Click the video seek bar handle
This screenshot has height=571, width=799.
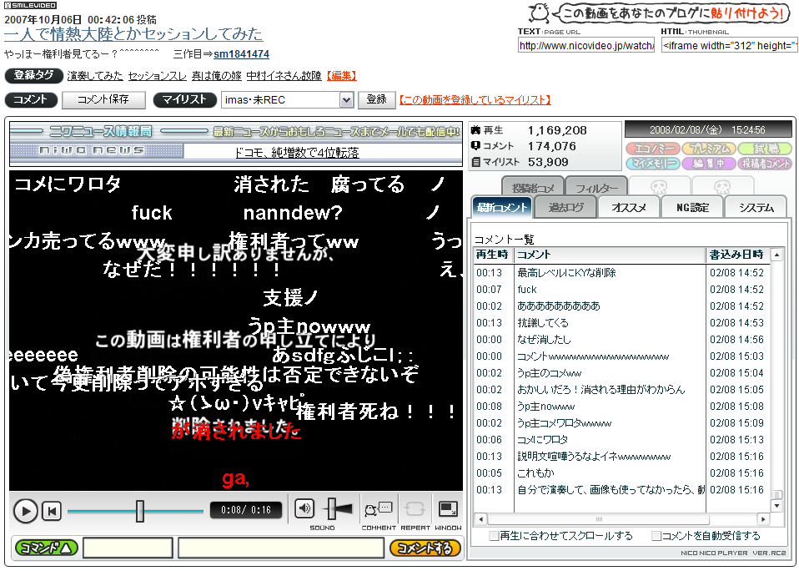pyautogui.click(x=140, y=511)
